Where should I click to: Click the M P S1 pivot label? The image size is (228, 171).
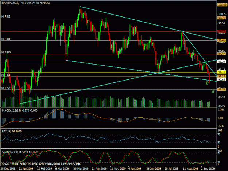pos(6,75)
